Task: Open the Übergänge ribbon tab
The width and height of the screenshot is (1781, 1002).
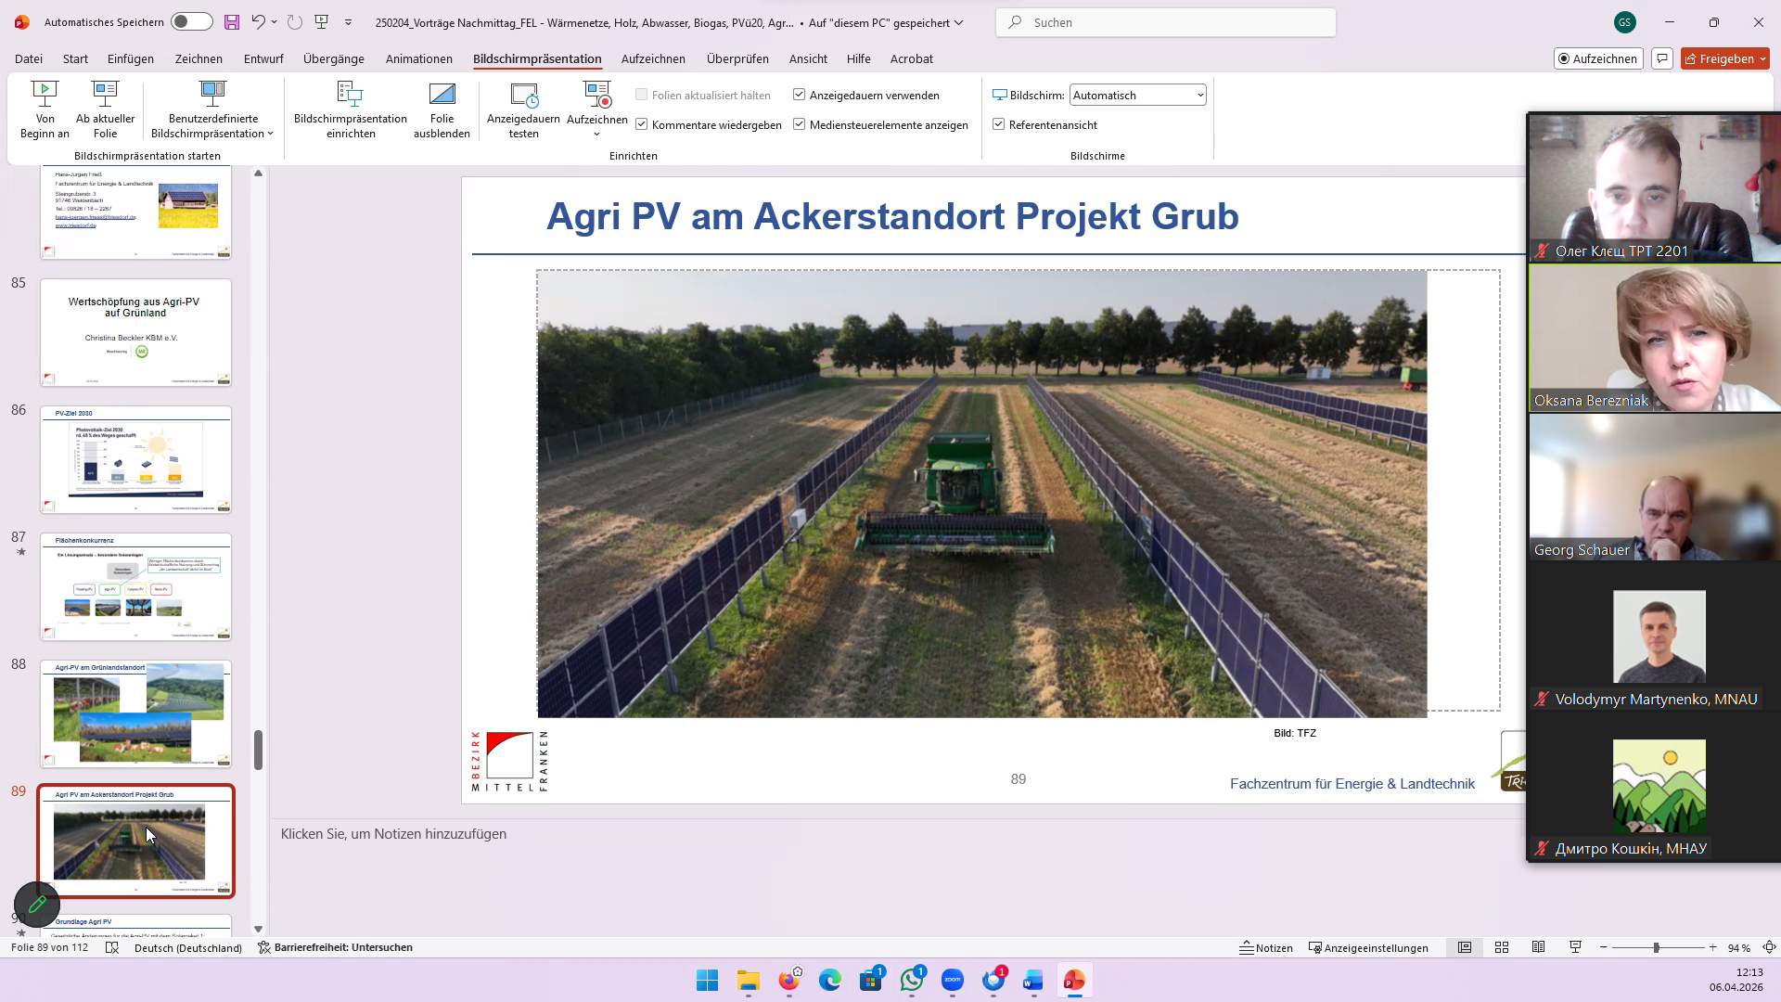Action: click(x=333, y=58)
